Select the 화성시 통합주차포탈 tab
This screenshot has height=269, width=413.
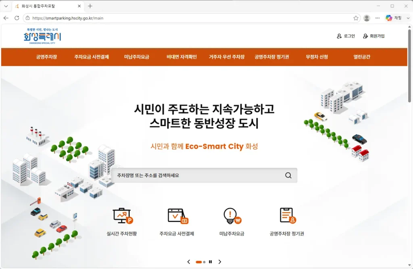48,6
